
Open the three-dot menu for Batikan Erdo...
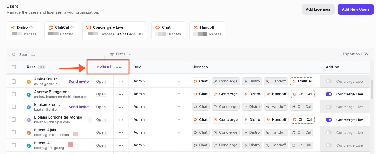(x=121, y=107)
